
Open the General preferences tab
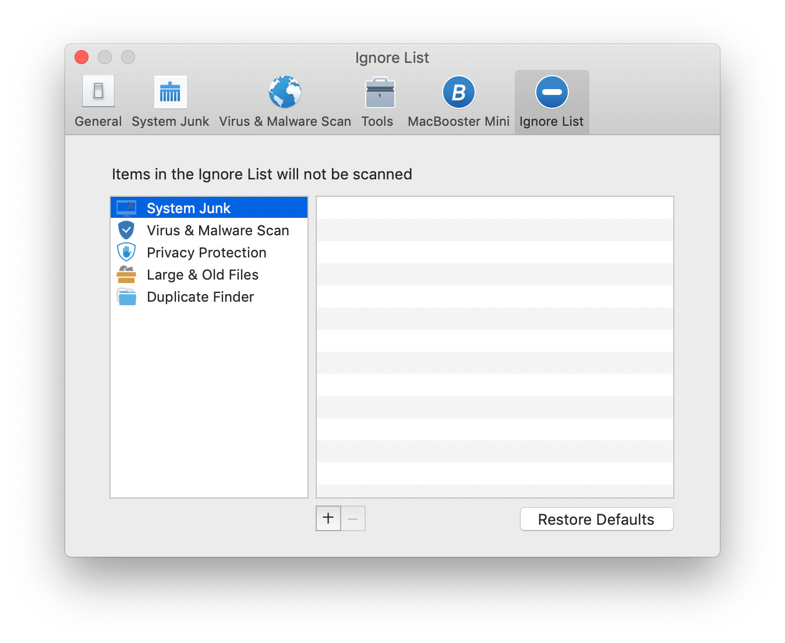98,101
